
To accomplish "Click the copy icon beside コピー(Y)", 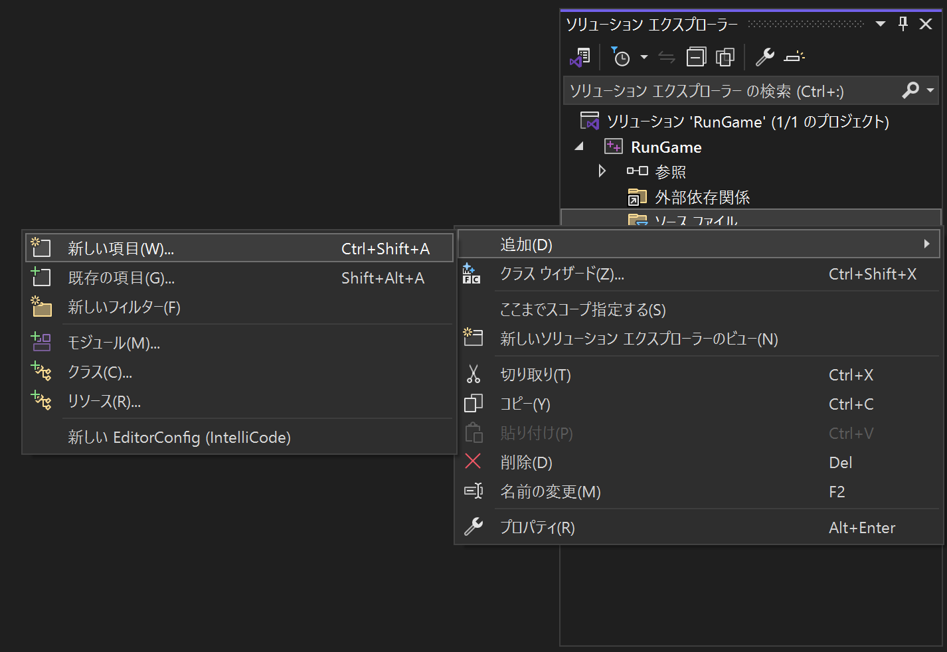I will pos(473,404).
